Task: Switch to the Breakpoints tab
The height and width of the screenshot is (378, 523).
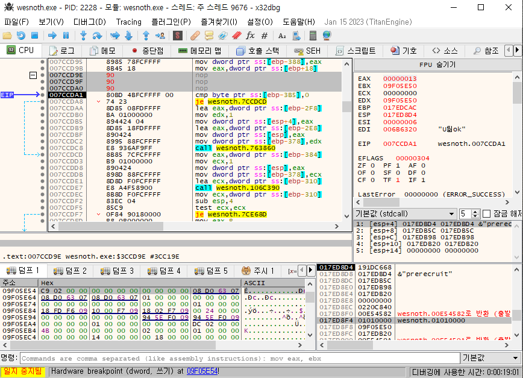Action: 147,51
